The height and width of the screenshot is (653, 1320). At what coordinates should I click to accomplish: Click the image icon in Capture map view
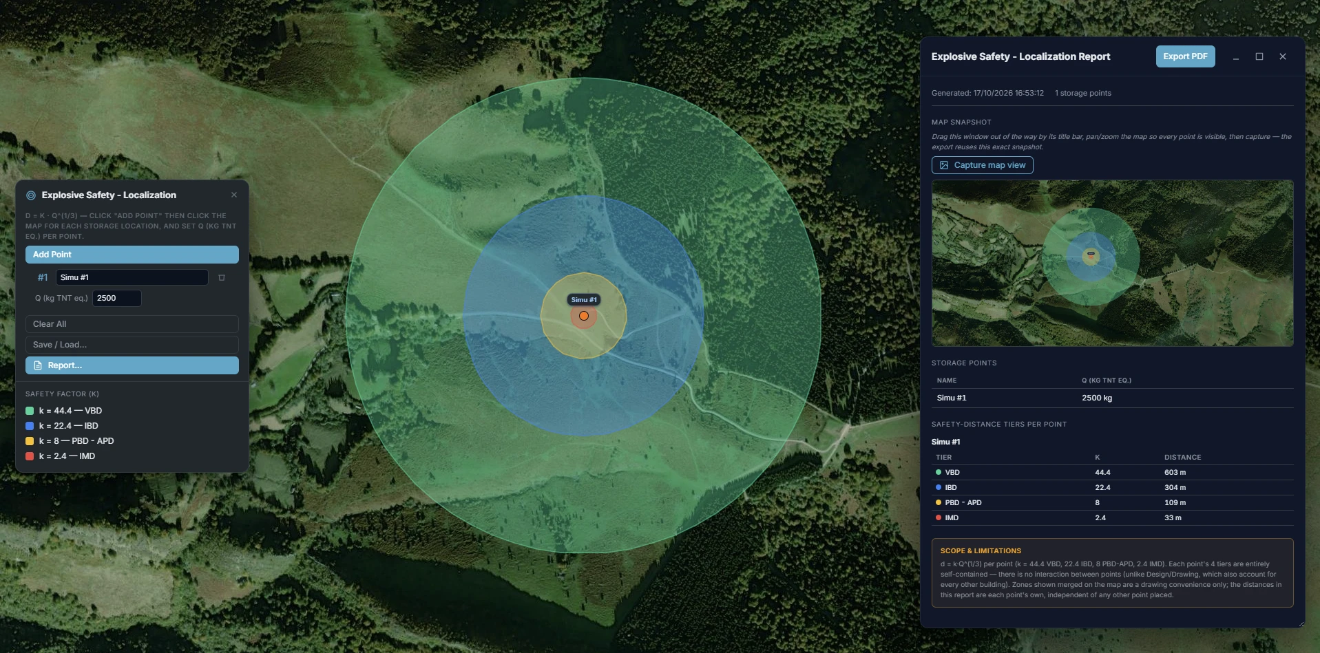(944, 165)
